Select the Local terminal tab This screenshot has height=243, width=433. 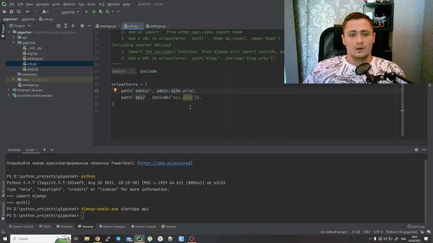30,150
